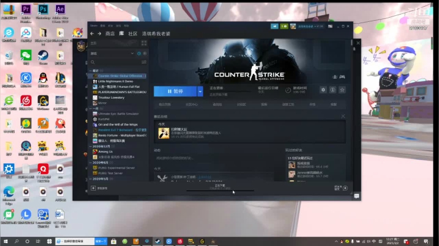Viewport: 439px width, 246px height.
Task: Open the 创意工坊 workshop link
Action: [x=288, y=105]
